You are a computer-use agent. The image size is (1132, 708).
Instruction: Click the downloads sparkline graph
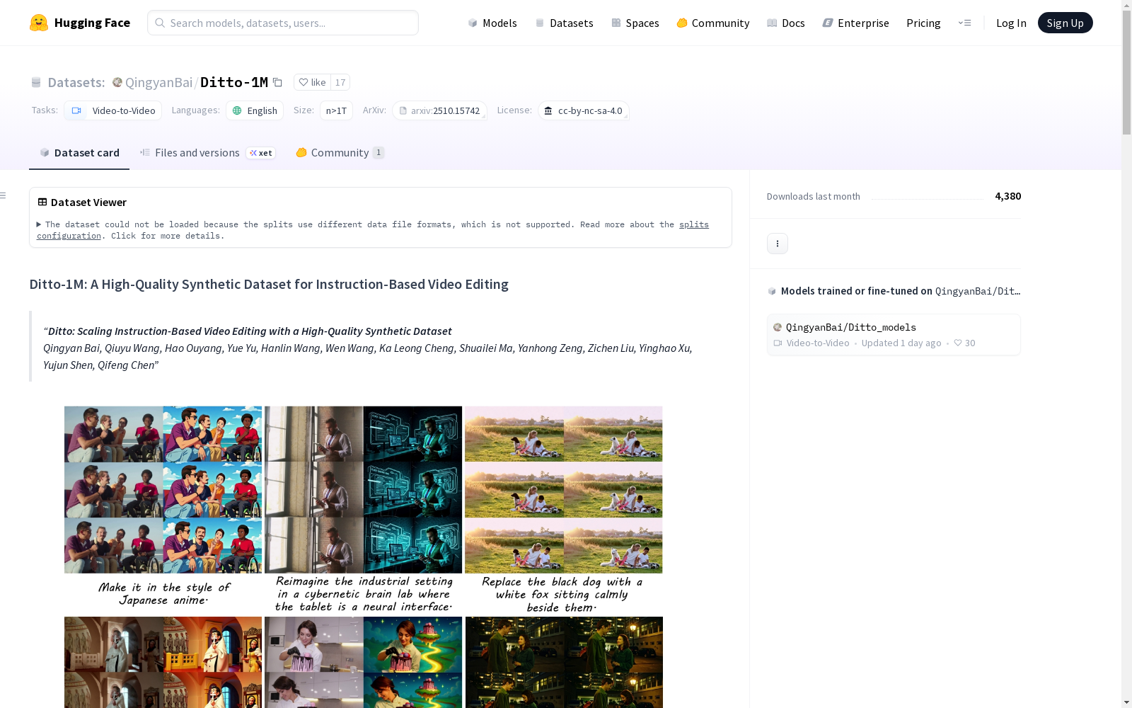(928, 198)
